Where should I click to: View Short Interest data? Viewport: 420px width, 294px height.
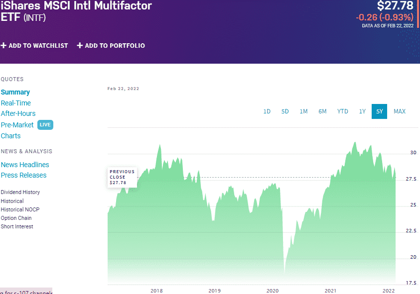17,226
